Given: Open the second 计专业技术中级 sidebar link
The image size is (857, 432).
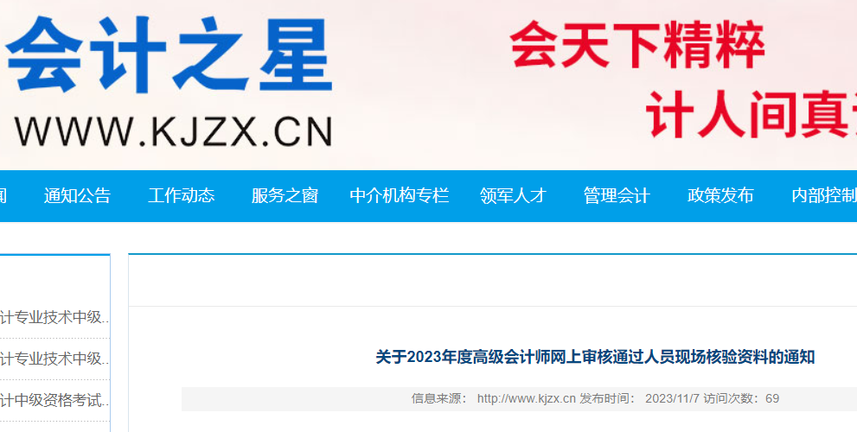Looking at the screenshot, I should 54,359.
